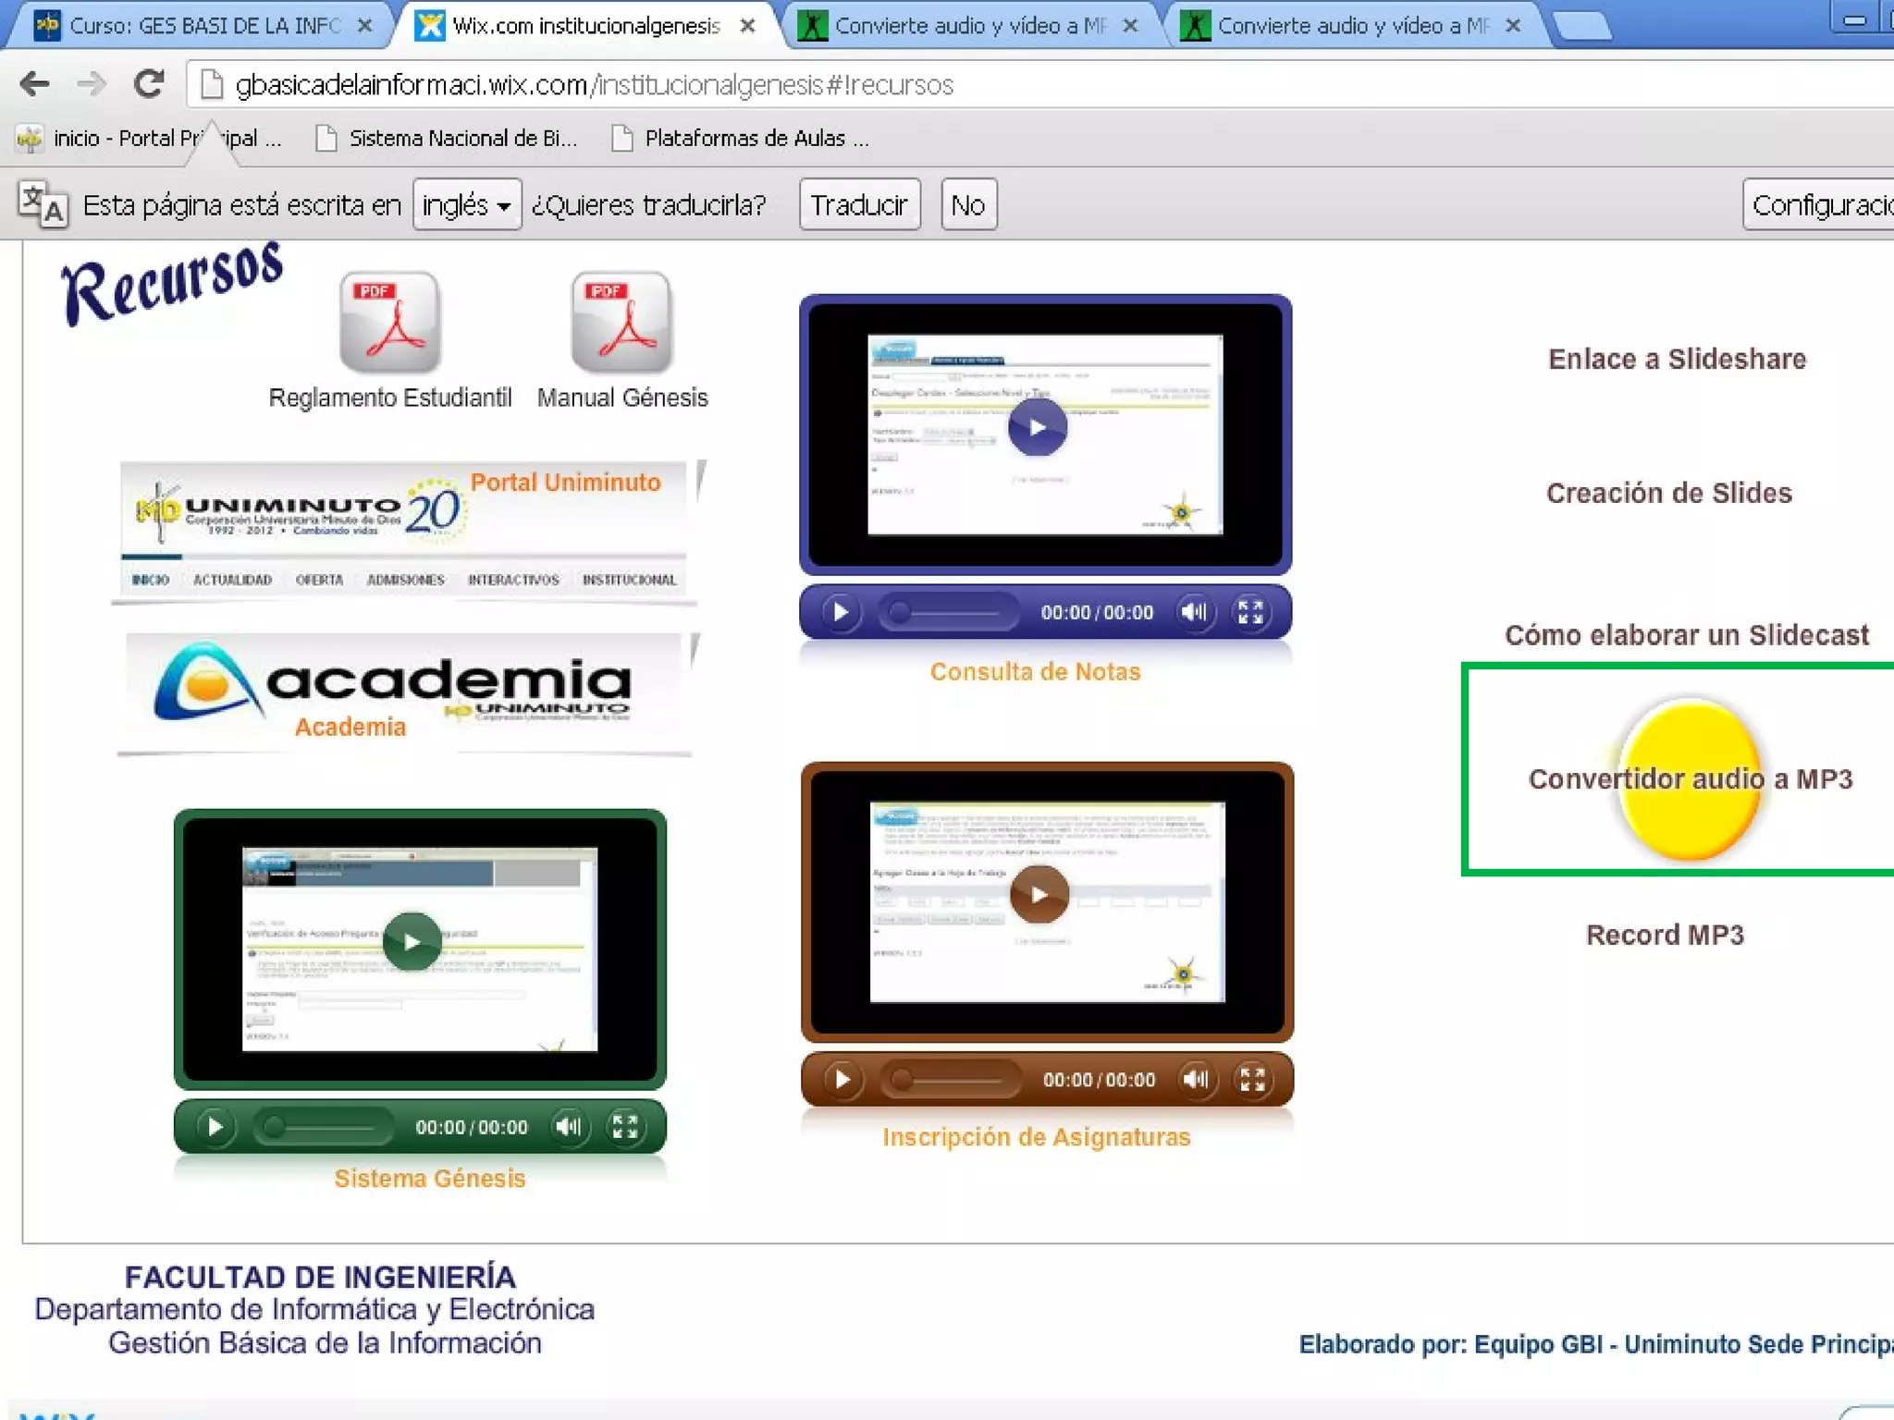1894x1420 pixels.
Task: Close the Wix.com institucionalgenesis tab
Action: click(x=747, y=26)
